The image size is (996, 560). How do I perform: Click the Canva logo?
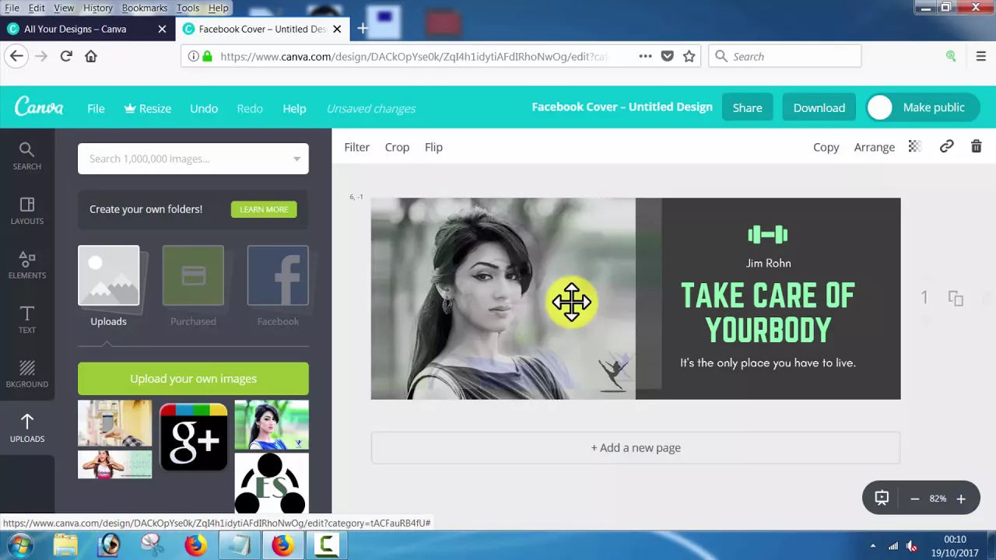pos(39,107)
